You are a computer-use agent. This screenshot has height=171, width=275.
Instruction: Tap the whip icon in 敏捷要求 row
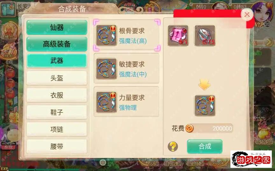click(106, 68)
